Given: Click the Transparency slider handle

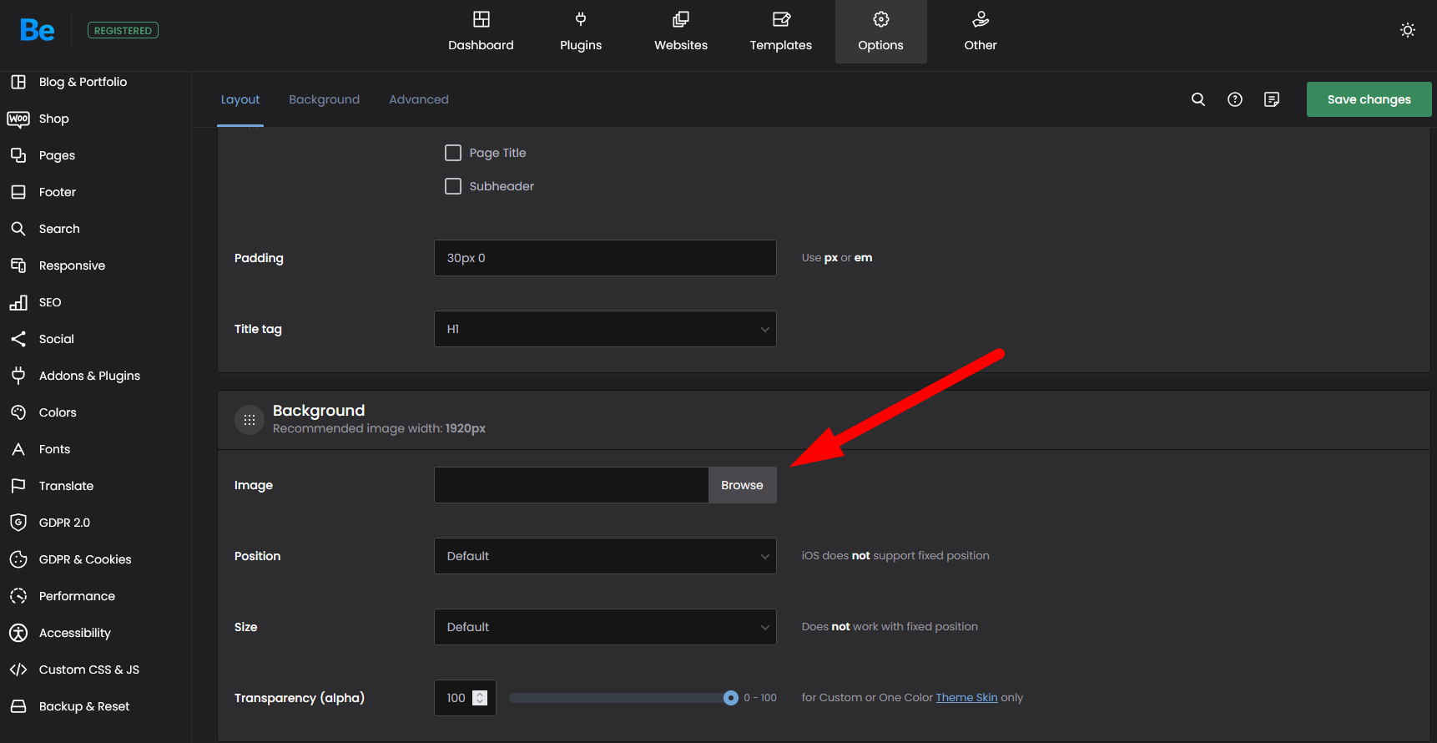Looking at the screenshot, I should (731, 698).
